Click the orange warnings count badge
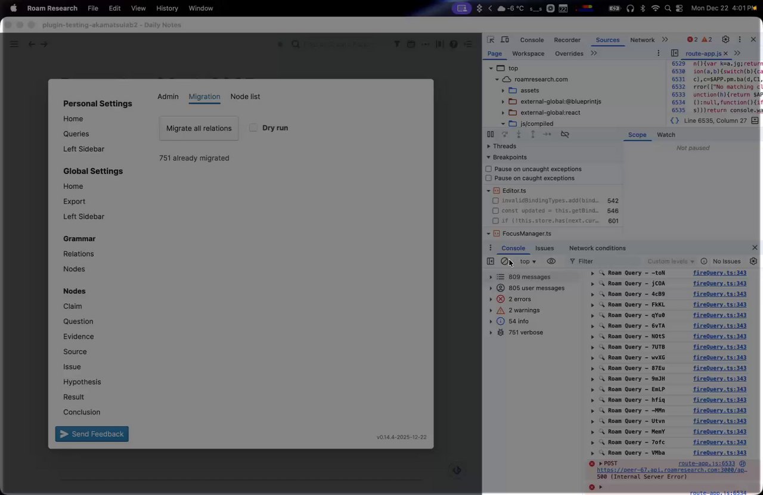 706,40
